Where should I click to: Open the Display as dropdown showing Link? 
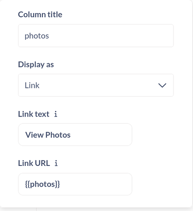[96, 85]
